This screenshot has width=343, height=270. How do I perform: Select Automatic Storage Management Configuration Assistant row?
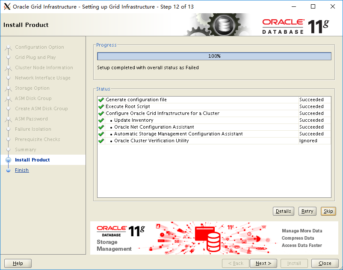(x=214, y=134)
